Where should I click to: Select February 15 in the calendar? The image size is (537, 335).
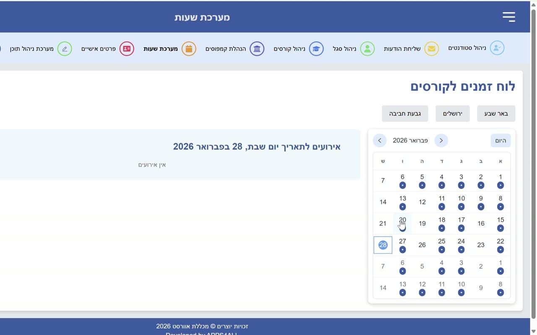501,224
